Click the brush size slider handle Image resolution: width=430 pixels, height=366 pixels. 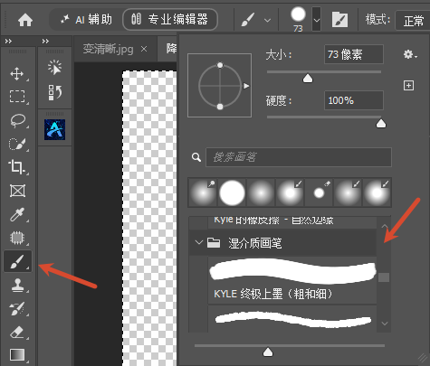pyautogui.click(x=308, y=79)
